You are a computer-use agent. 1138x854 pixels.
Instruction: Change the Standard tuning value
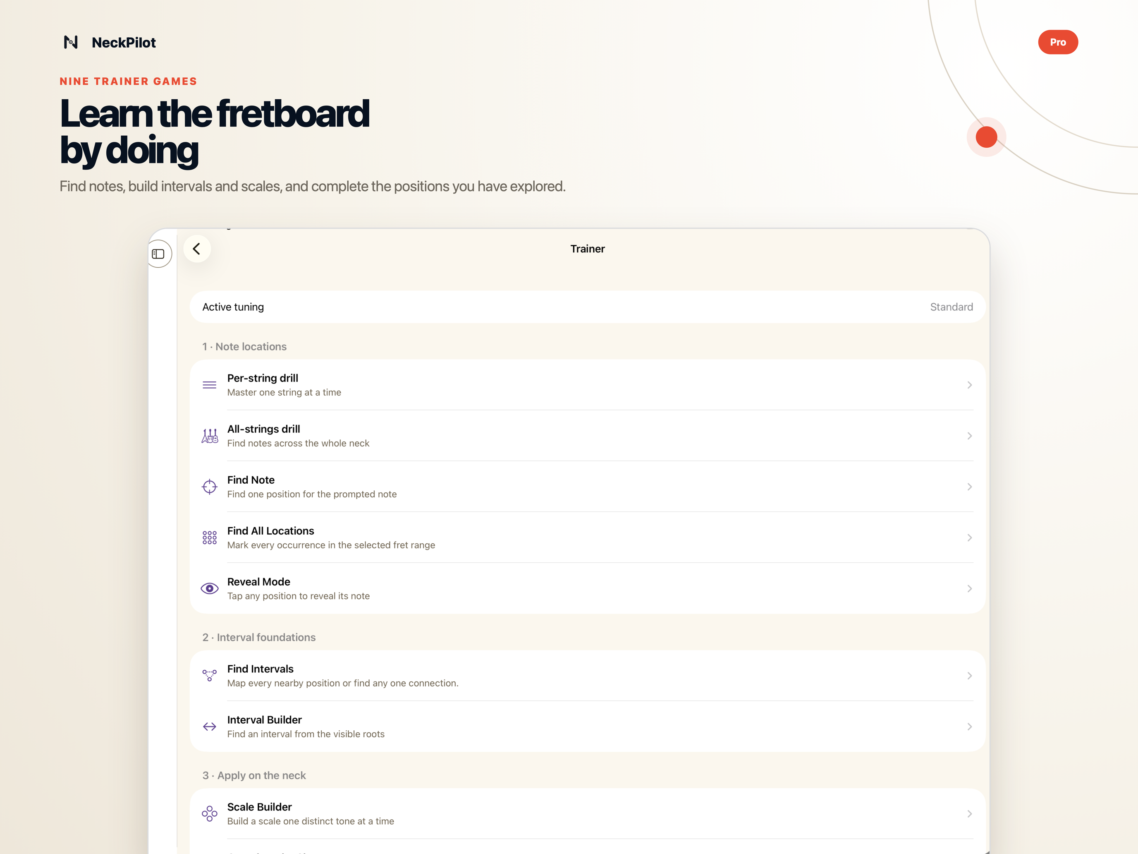coord(951,307)
